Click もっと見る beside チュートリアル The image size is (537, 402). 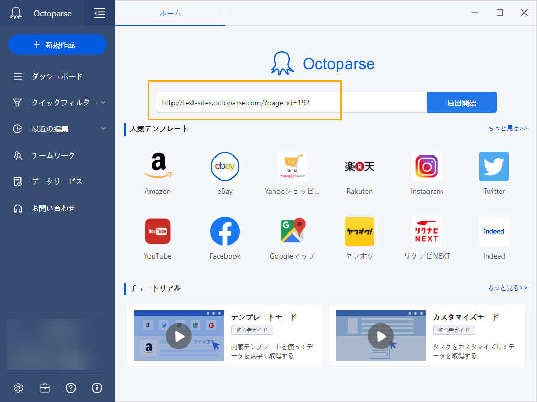pos(508,288)
